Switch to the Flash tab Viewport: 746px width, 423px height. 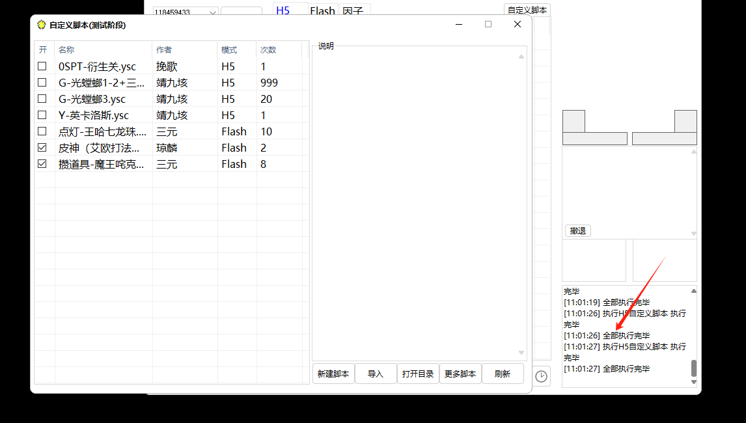tap(322, 11)
